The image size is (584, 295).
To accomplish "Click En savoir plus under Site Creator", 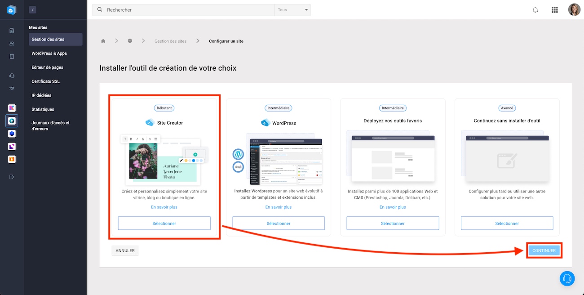I will tap(164, 207).
